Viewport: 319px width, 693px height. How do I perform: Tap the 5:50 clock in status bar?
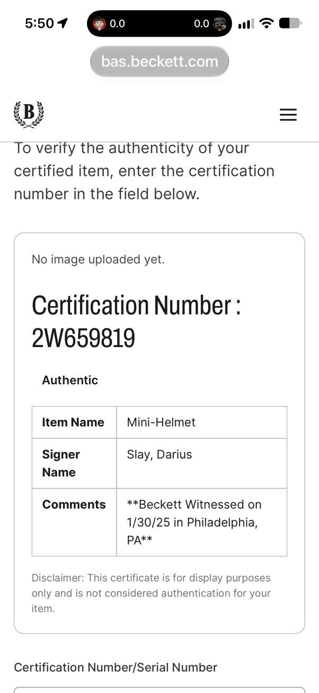39,23
